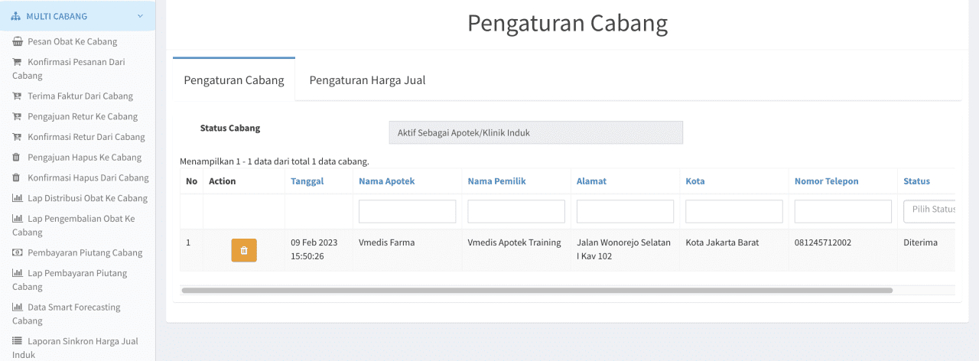Delete the Vmedis Farma branch row
Viewport: 979px width, 361px height.
pos(244,250)
